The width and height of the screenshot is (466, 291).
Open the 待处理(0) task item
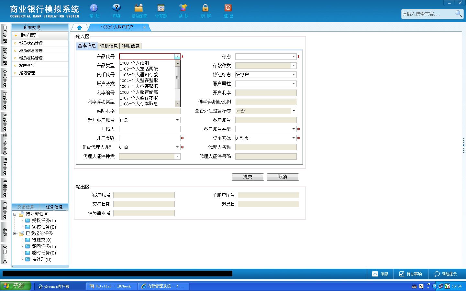point(41,259)
